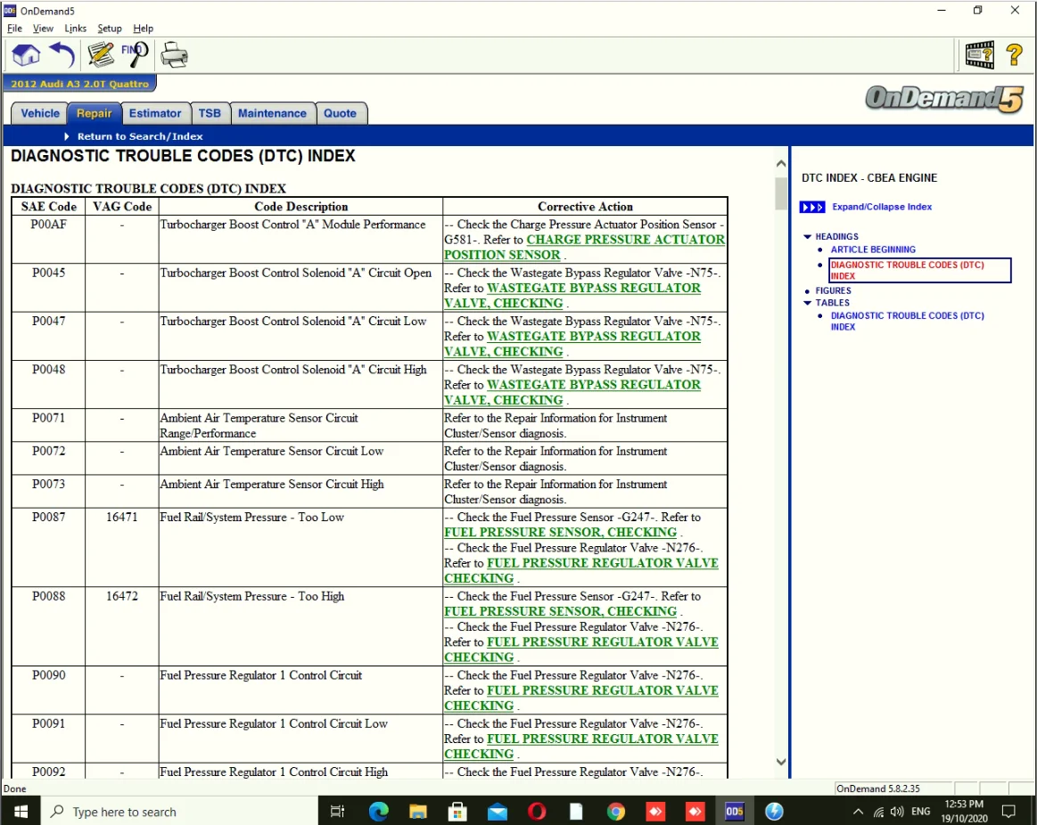Open File Explorer from the taskbar

pos(418,811)
